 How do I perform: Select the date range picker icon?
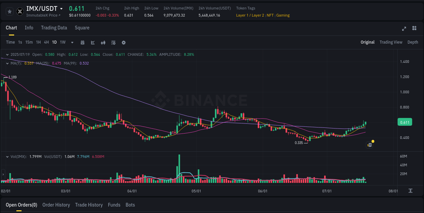pos(82,43)
